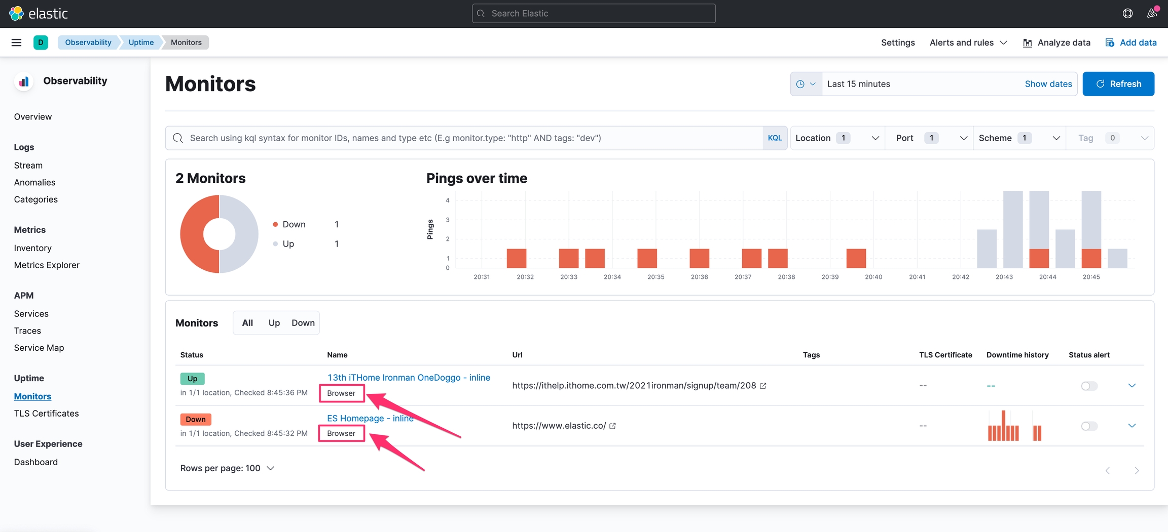
Task: Expand the ES Homepage monitor row details
Action: click(1131, 426)
